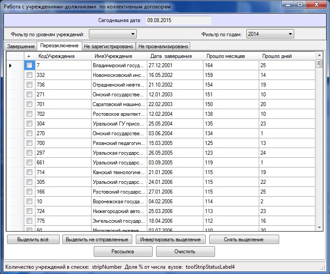Tick the checkbox in row 332
This screenshot has width=330, height=274.
pos(30,75)
